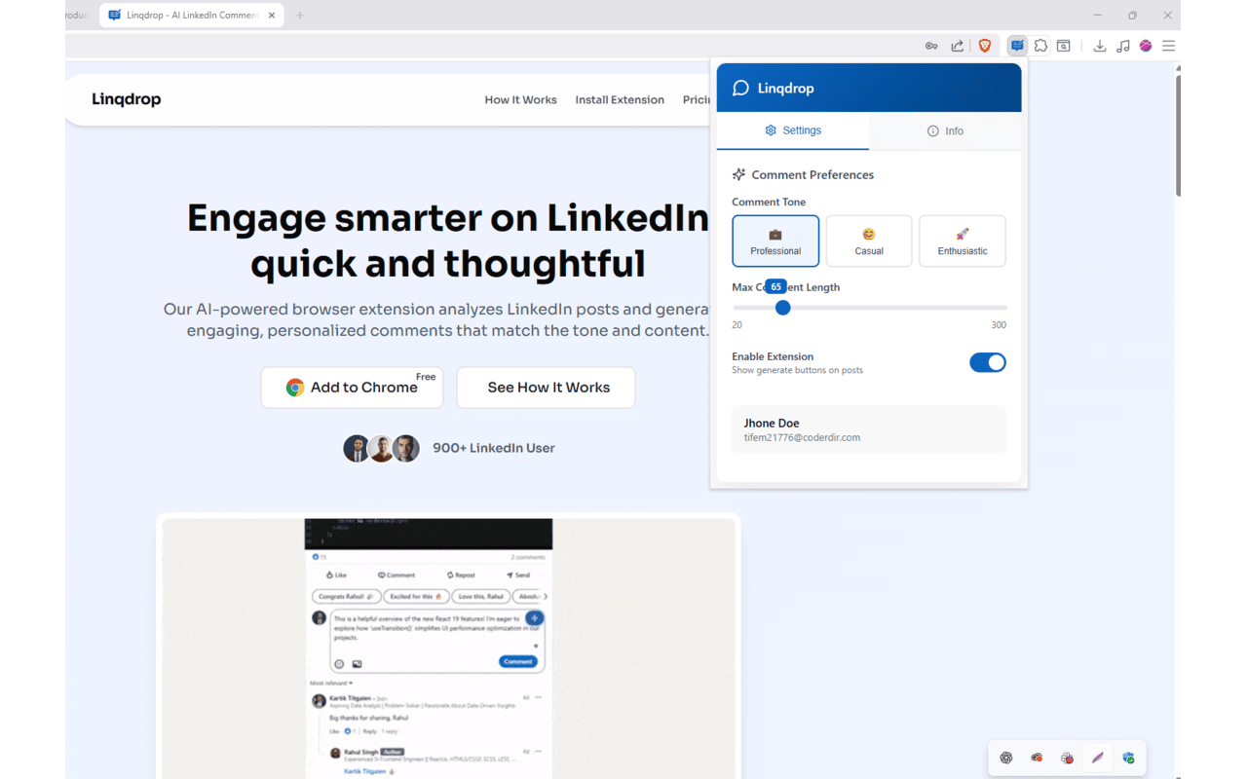The image size is (1247, 779).
Task: Toggle the Enable Extension switch
Action: [988, 362]
